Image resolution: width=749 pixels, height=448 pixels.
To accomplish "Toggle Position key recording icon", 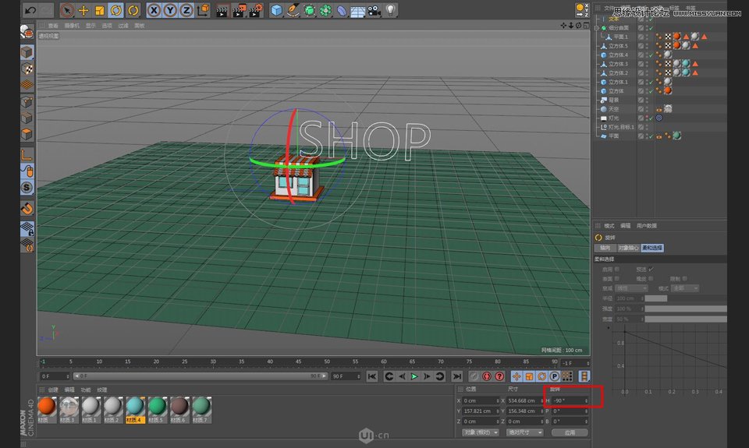I will tap(516, 376).
